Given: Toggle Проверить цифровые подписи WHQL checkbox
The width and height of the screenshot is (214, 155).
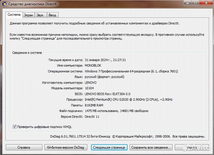Looking at the screenshot, I should (15, 127).
